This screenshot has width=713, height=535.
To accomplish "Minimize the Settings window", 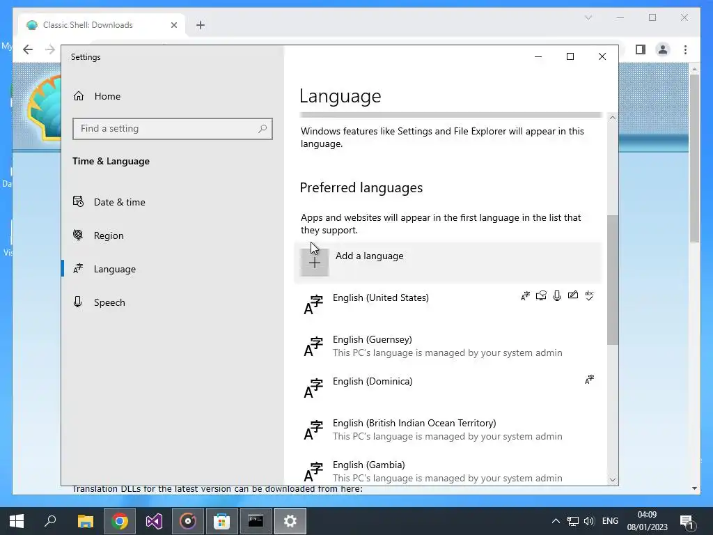I will (538, 56).
